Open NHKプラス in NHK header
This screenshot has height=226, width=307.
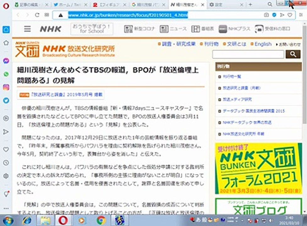tap(234, 29)
